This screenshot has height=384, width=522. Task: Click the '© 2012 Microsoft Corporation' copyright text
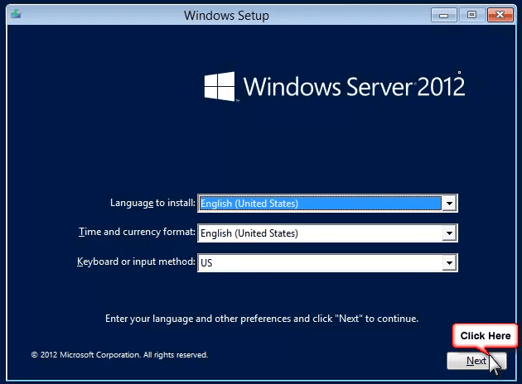click(119, 355)
